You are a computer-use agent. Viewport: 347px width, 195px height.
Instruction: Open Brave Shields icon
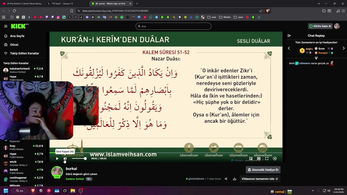pyautogui.click(x=268, y=11)
